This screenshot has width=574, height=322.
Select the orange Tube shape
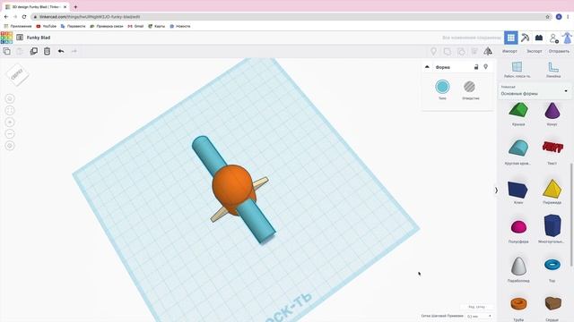518,303
